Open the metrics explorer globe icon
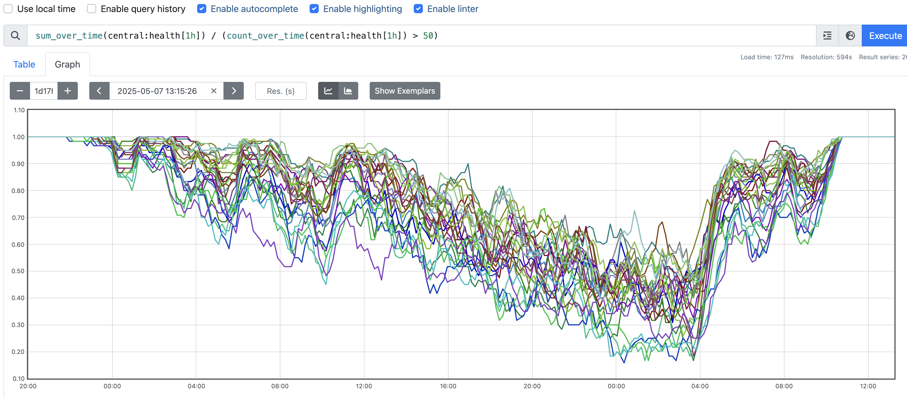The image size is (907, 398). point(850,36)
